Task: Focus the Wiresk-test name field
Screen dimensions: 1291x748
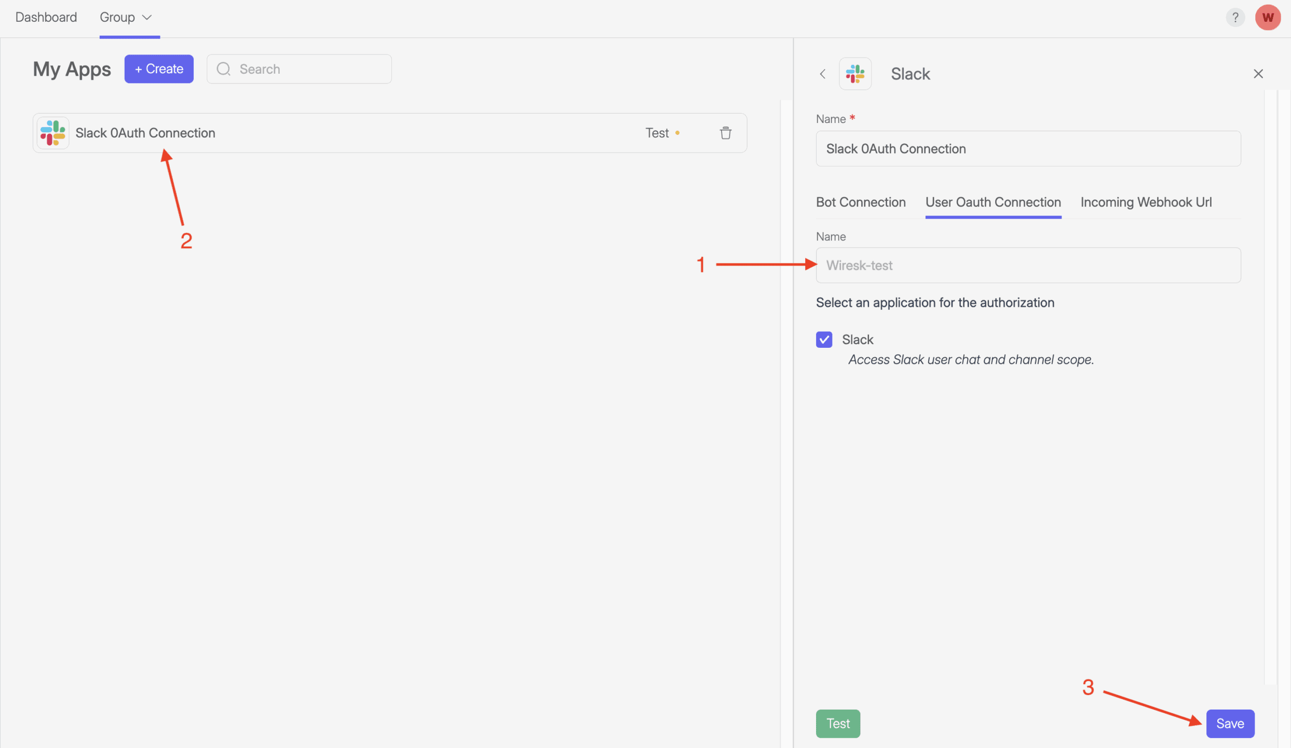Action: point(1028,265)
